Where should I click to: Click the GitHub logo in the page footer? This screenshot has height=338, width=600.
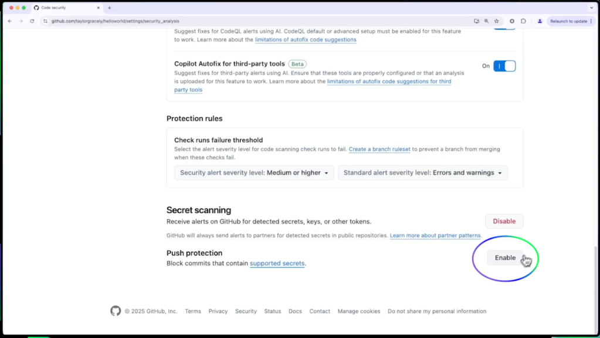116,311
